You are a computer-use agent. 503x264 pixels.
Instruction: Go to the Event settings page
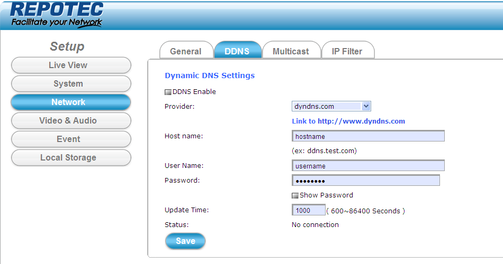point(70,139)
